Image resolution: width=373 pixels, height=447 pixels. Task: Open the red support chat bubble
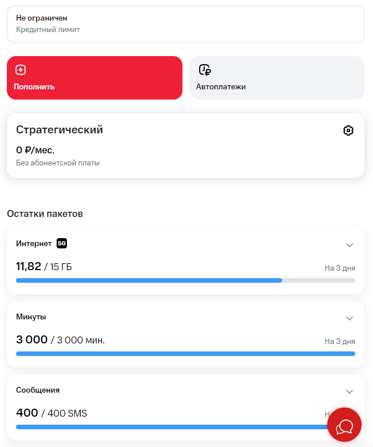pos(344,425)
